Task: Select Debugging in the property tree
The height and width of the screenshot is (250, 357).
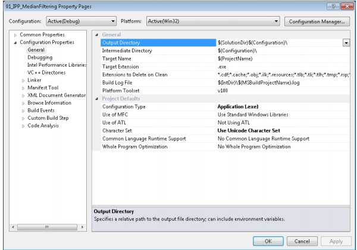Action: (40, 57)
